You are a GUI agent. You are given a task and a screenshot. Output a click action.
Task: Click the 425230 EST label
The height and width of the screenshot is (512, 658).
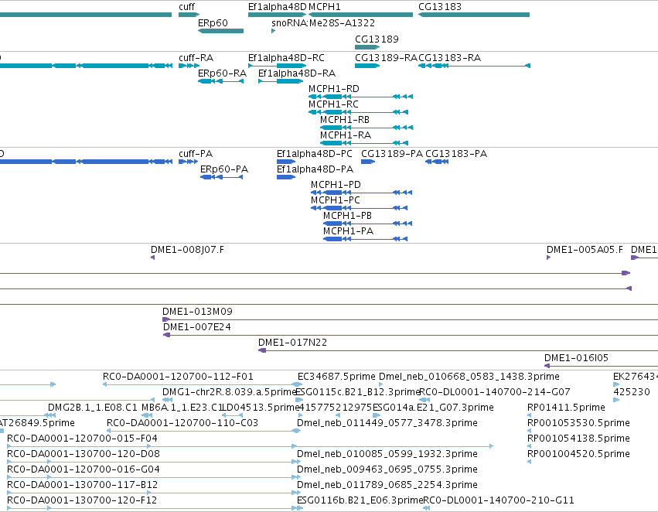click(632, 392)
